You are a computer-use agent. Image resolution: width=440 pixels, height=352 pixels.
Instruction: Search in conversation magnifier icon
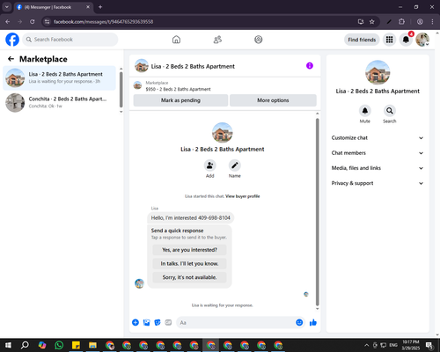click(x=390, y=111)
